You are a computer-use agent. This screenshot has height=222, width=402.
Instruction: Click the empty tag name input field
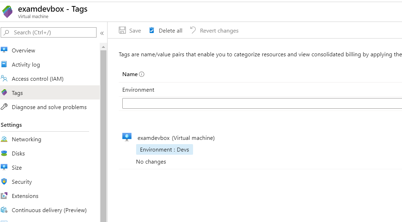pos(262,103)
